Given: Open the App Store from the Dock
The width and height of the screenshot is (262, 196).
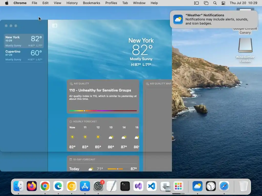Looking at the screenshot, I should 85,186.
